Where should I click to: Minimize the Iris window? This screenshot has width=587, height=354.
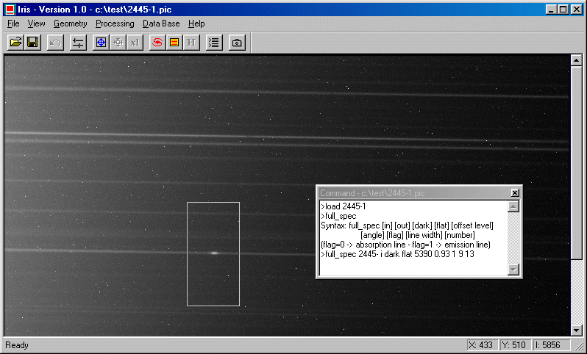(x=550, y=10)
